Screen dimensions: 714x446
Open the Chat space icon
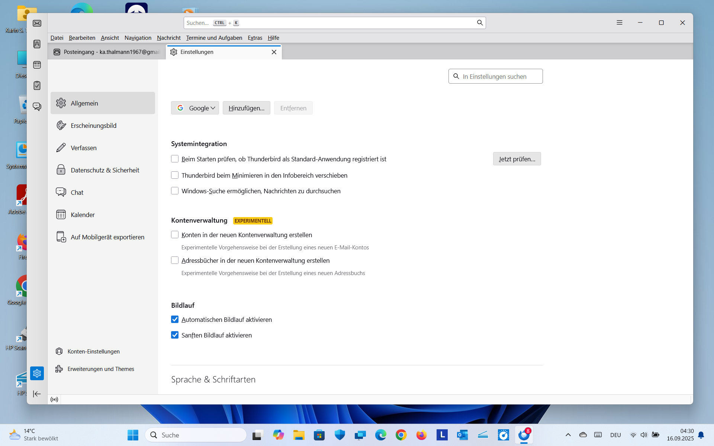[37, 107]
